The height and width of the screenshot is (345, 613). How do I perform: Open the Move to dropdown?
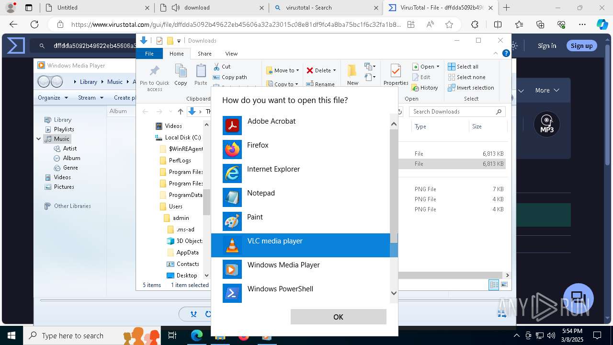[x=283, y=70]
